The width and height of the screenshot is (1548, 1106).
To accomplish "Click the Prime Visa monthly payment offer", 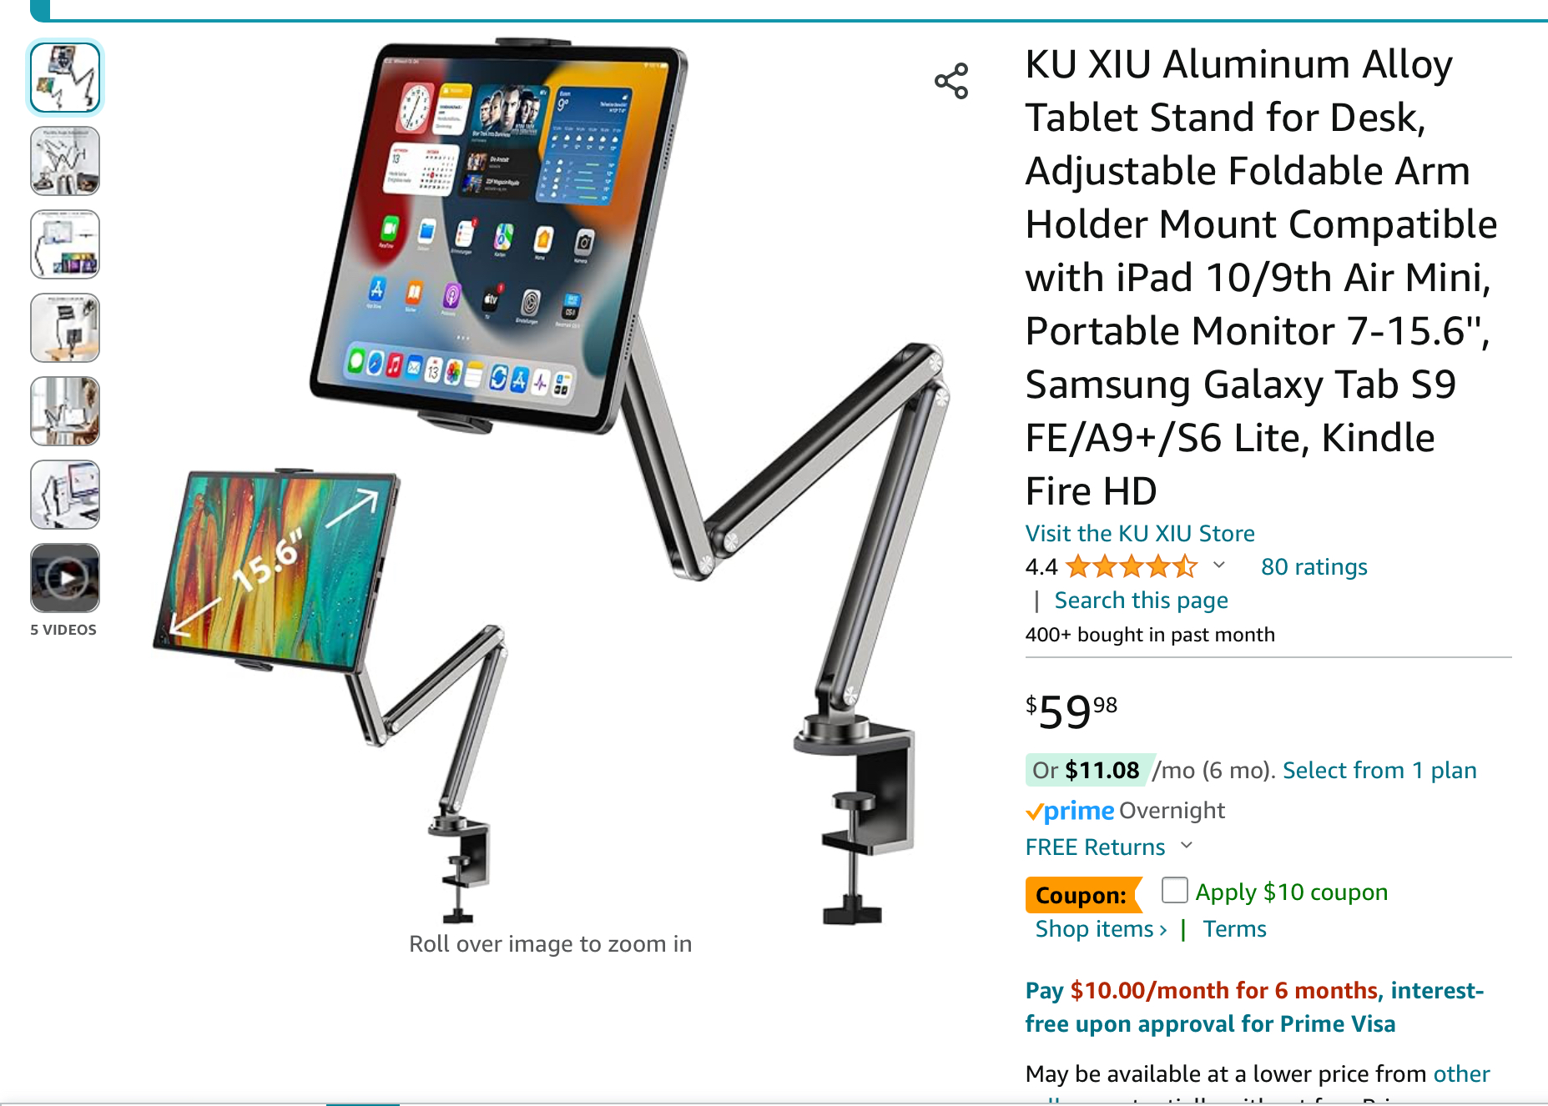I will [1254, 1007].
